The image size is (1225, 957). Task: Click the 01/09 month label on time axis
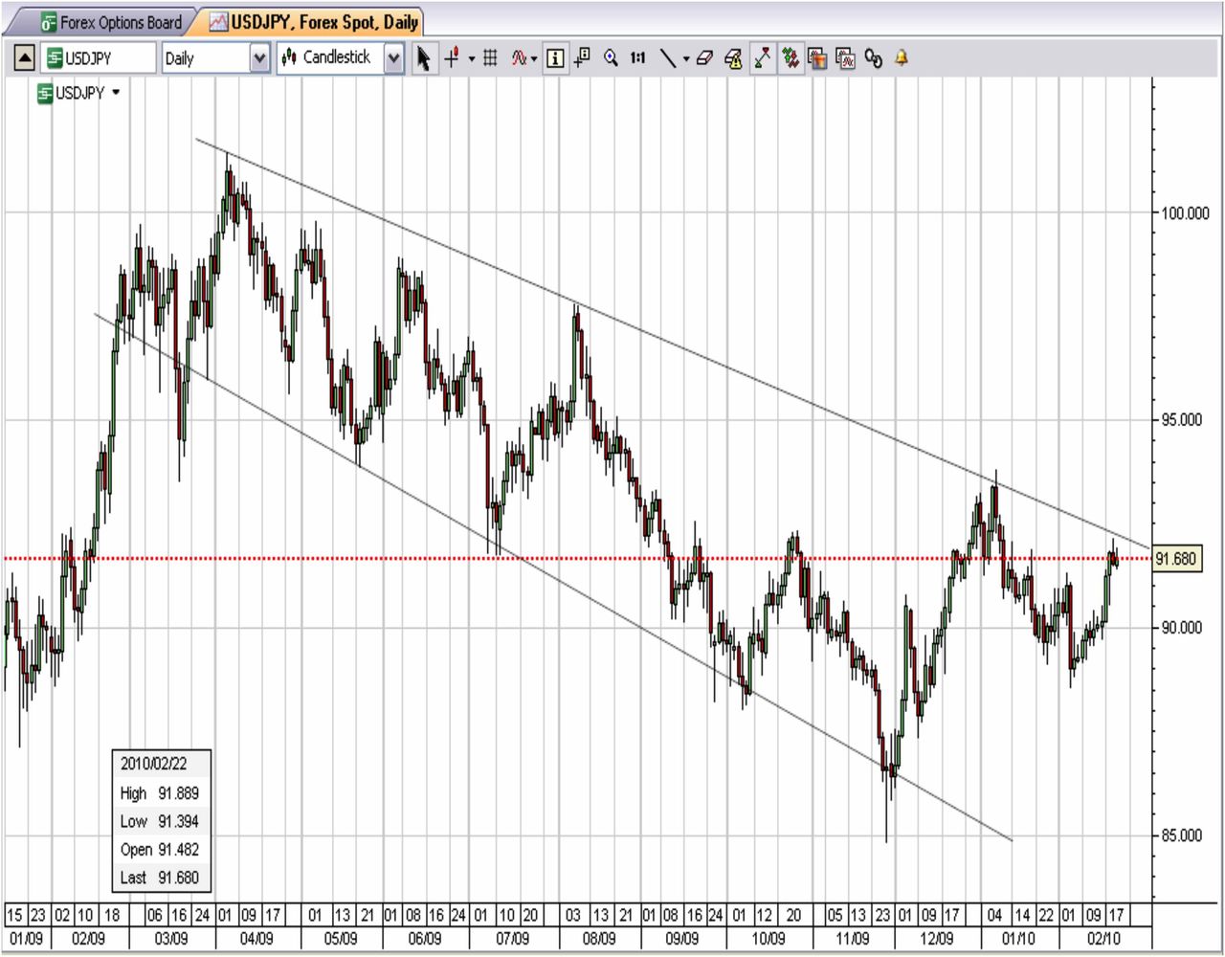point(27,939)
